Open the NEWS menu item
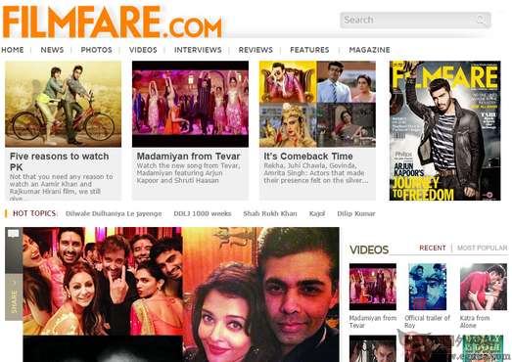 (52, 50)
